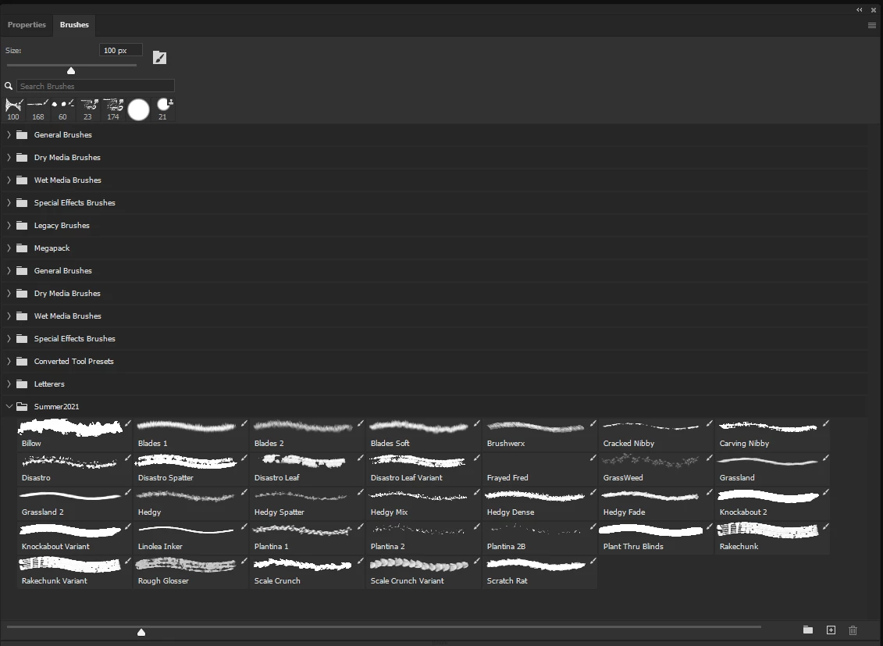This screenshot has height=646, width=883.
Task: Select the recent brush sized 21
Action: pos(163,109)
